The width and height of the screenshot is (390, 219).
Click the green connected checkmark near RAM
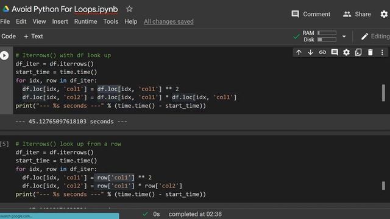[296, 36]
